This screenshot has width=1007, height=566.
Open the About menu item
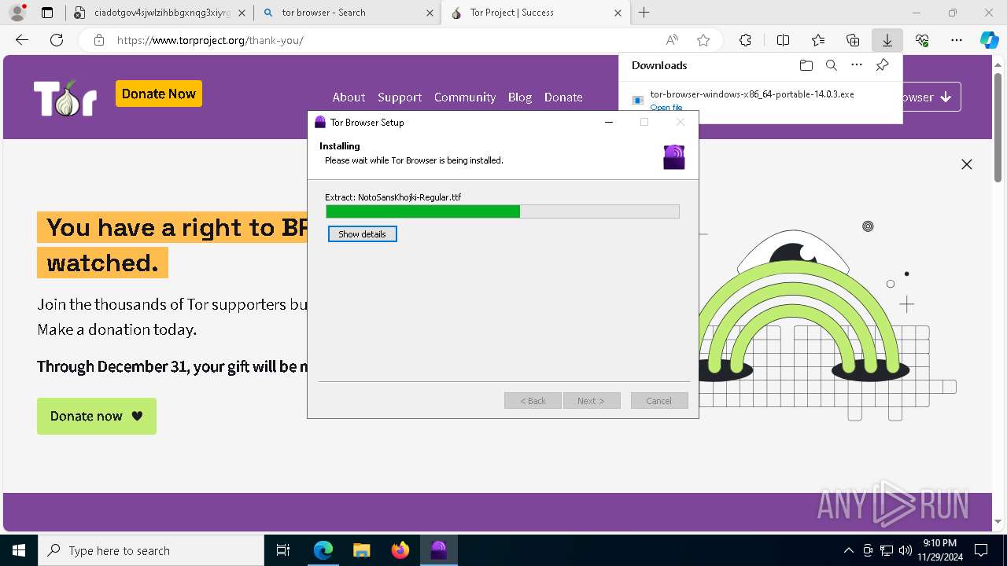click(x=349, y=97)
